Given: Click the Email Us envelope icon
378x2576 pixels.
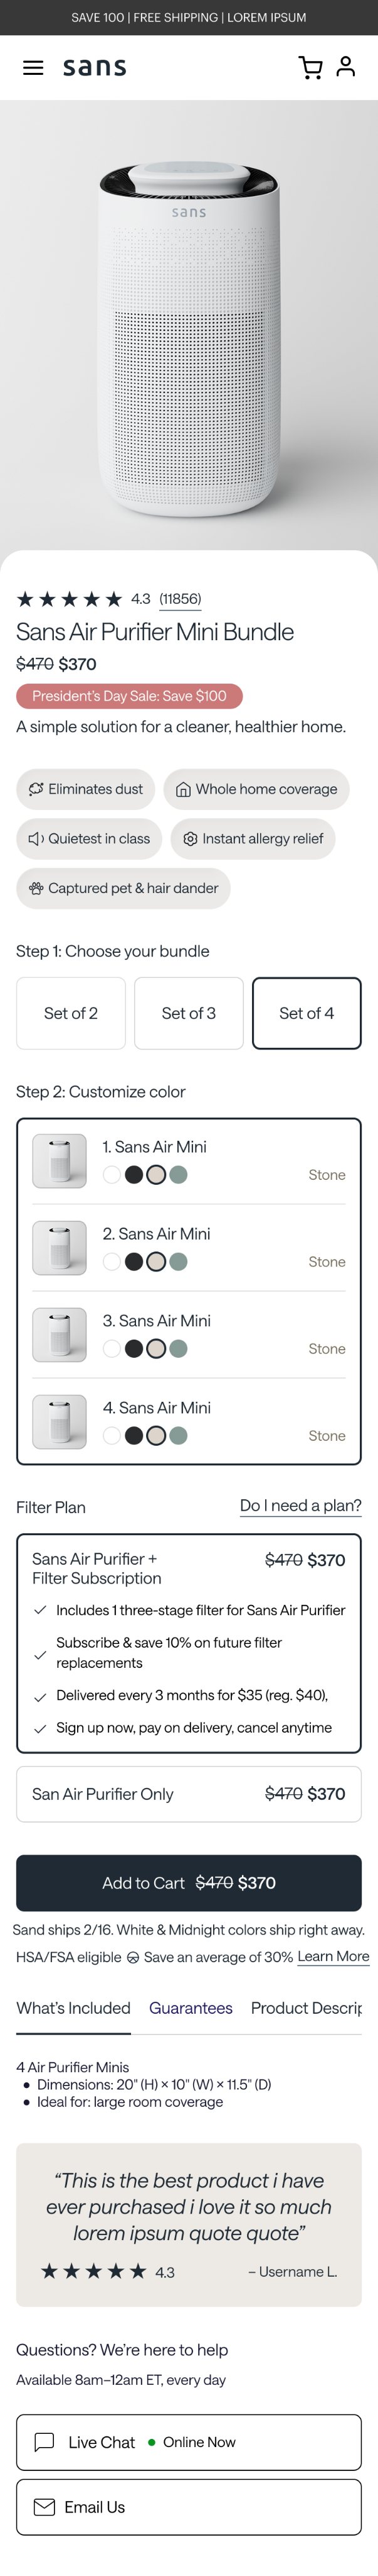Looking at the screenshot, I should click(x=45, y=2506).
